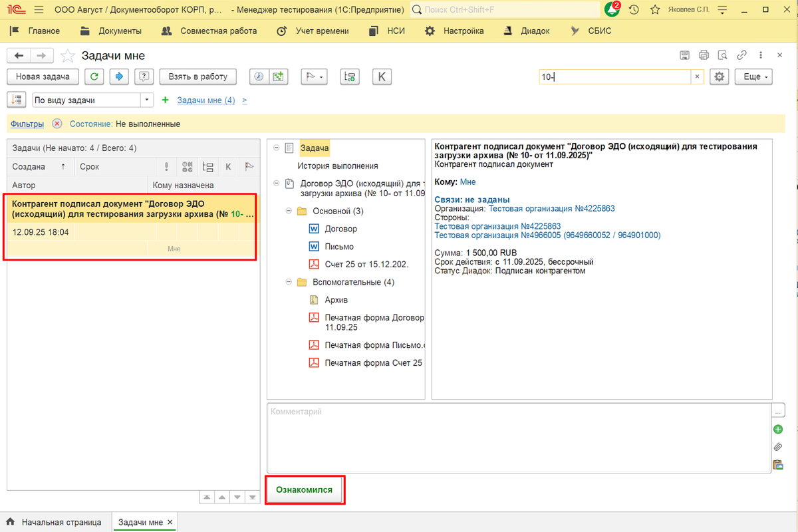
Task: Click the print icon in the form header
Action: 704,55
